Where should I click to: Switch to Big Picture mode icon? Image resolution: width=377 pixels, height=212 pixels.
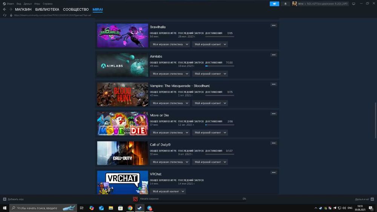click(354, 4)
